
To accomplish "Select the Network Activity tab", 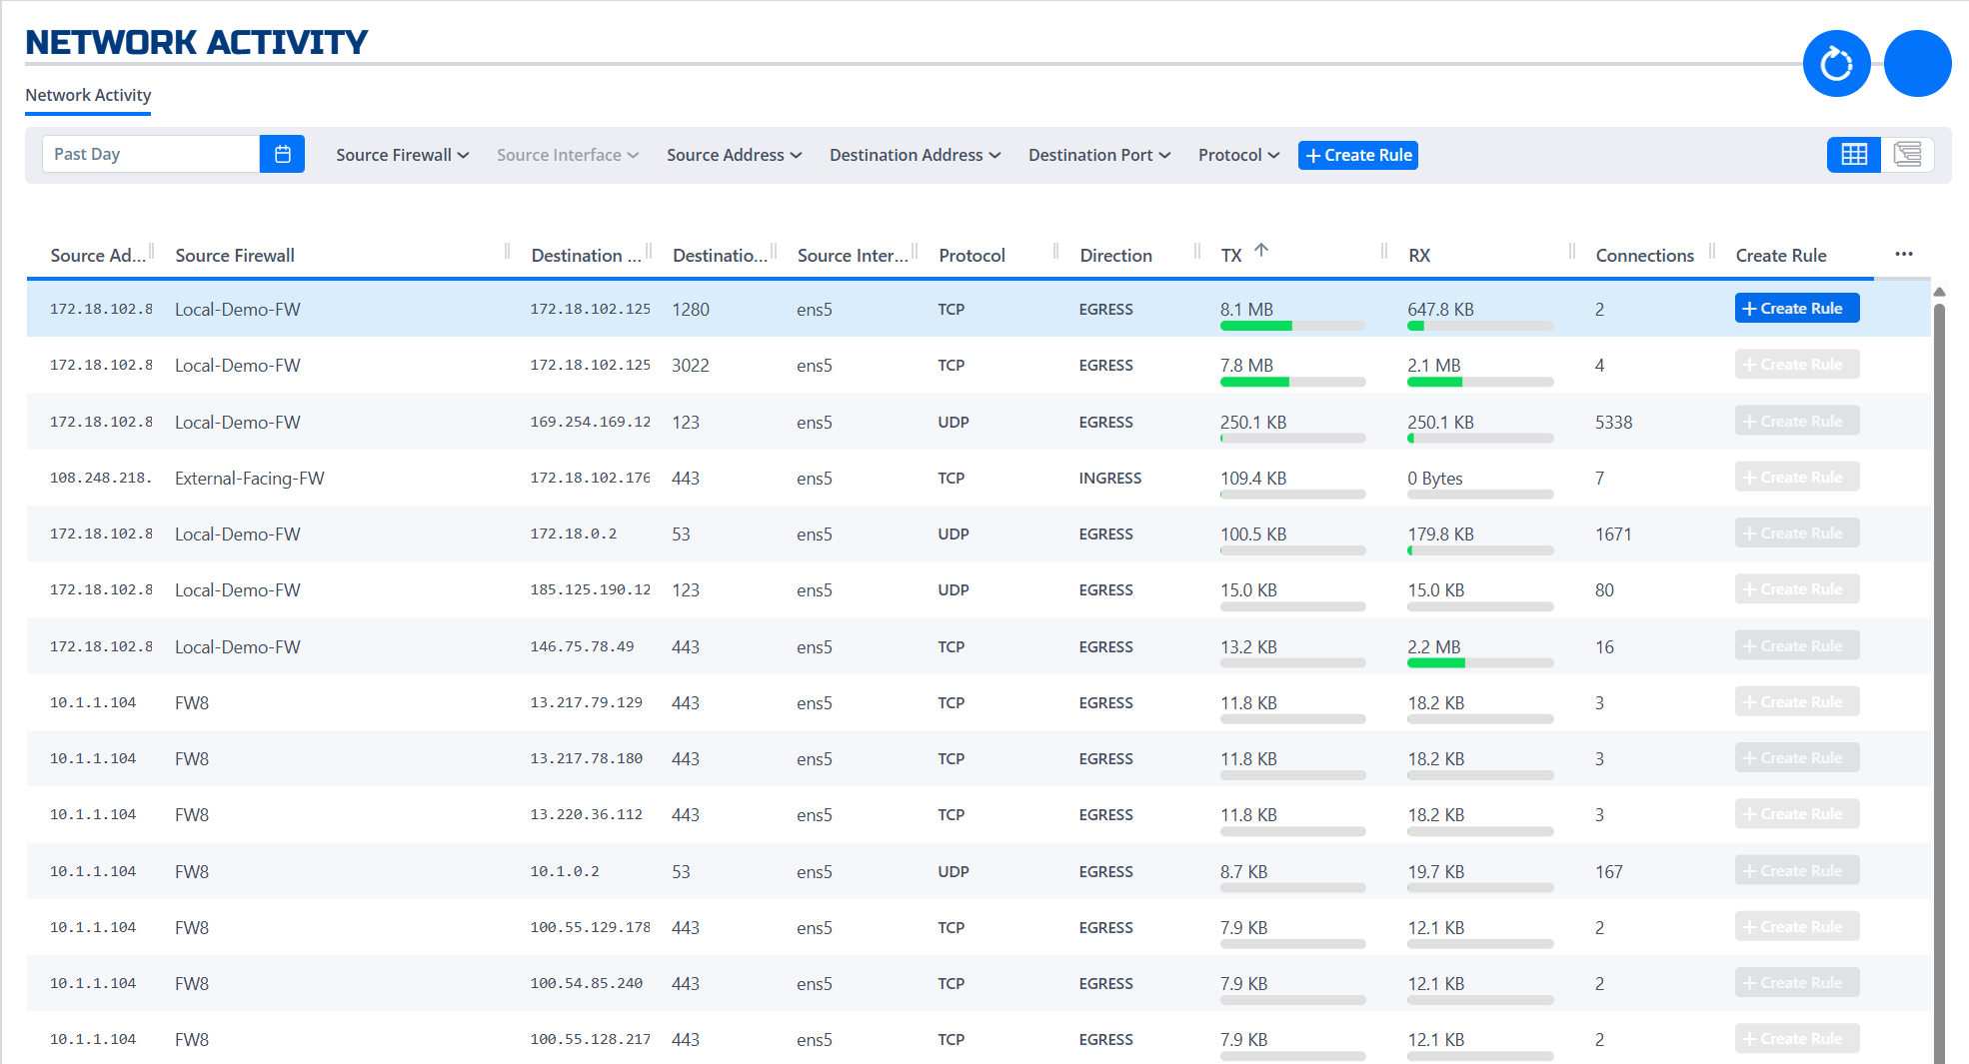I will [88, 95].
